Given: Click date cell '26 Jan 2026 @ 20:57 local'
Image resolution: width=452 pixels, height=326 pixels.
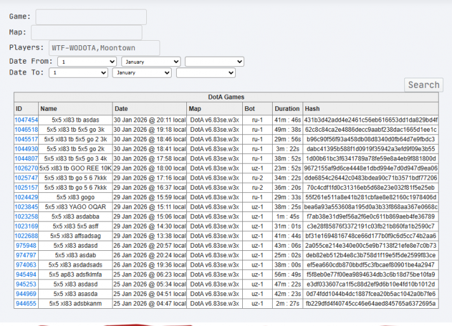Looking at the screenshot, I should tap(149, 246).
